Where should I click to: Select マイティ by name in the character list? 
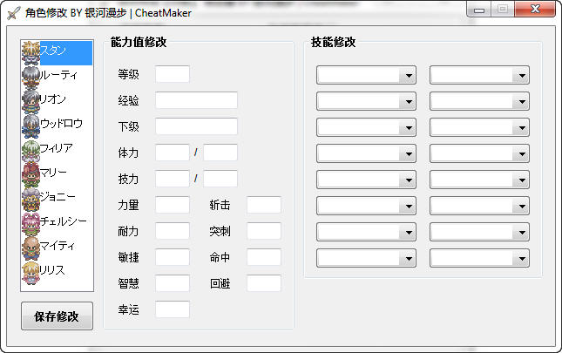[x=58, y=246]
